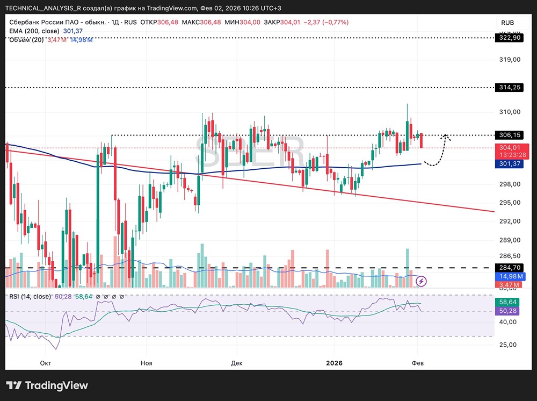Click the ОТКР 306,48 open value
The image size is (537, 401).
(x=159, y=22)
